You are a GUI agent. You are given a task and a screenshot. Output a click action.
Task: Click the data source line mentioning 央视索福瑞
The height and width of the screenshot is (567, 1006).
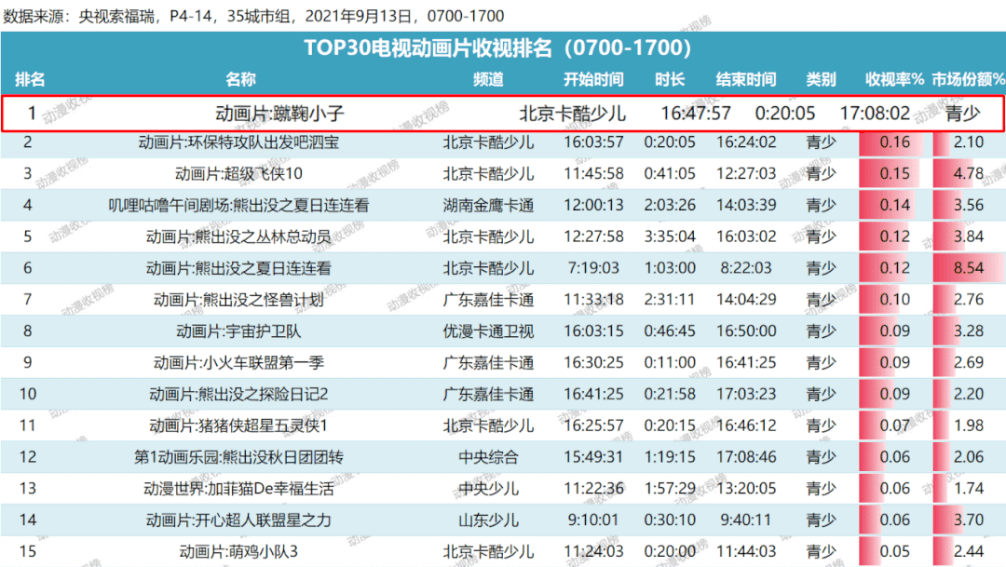(x=253, y=16)
